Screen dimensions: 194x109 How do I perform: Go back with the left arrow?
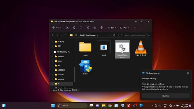point(52,35)
